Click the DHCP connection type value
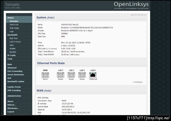 64,101
